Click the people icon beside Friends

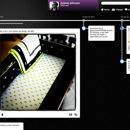coord(113,10)
